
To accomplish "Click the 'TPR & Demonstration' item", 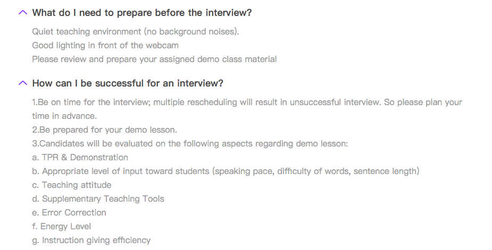I will click(80, 157).
